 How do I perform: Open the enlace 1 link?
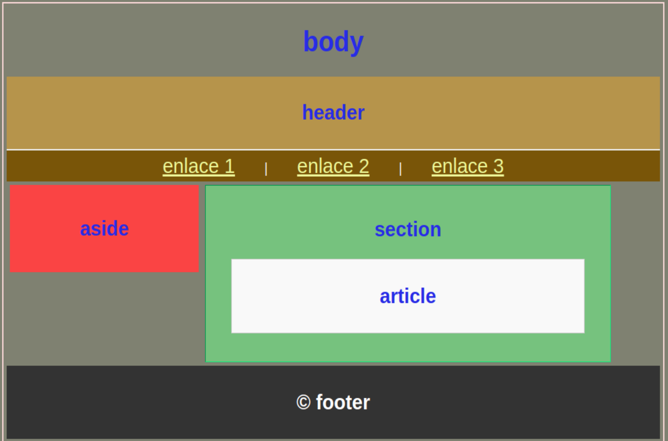[x=199, y=166]
